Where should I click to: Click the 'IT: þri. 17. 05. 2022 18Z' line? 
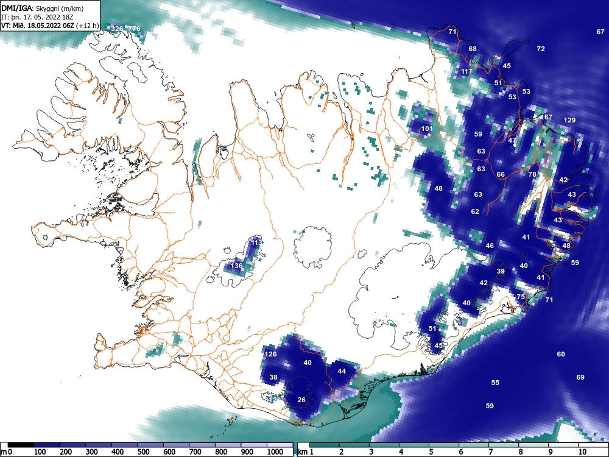[x=37, y=18]
